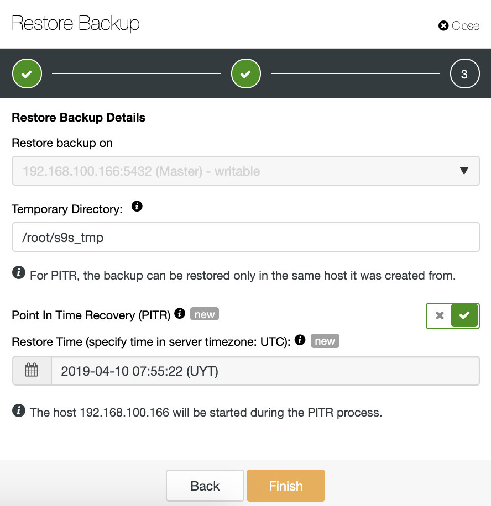Image resolution: width=491 pixels, height=506 pixels.
Task: Go to step 3 circle in wizard
Action: pyautogui.click(x=464, y=73)
